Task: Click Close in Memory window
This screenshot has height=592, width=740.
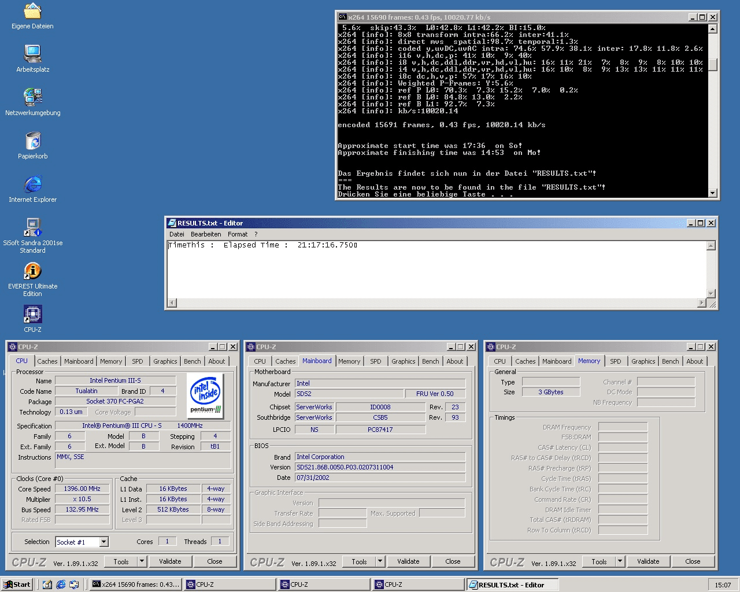Action: pos(693,561)
